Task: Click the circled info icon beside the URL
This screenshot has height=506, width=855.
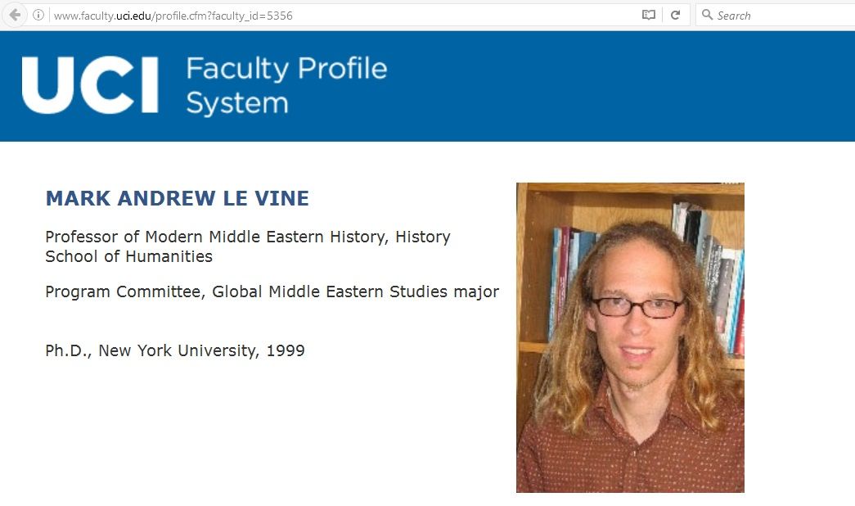Action: 38,14
